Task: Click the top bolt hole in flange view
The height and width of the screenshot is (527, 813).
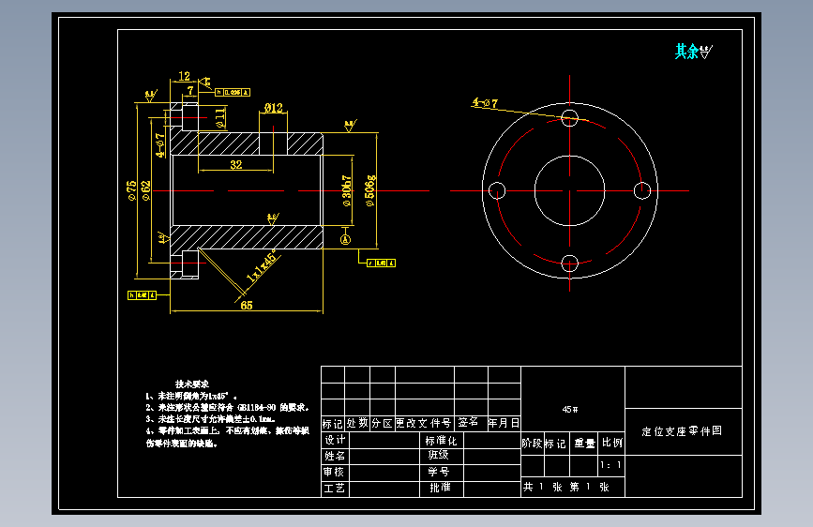Action: [x=569, y=118]
